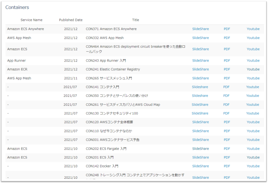This screenshot has height=183, width=268.
Task: Open PDF for CON371 Amazon ECS Anywhere
Action: tap(227, 29)
